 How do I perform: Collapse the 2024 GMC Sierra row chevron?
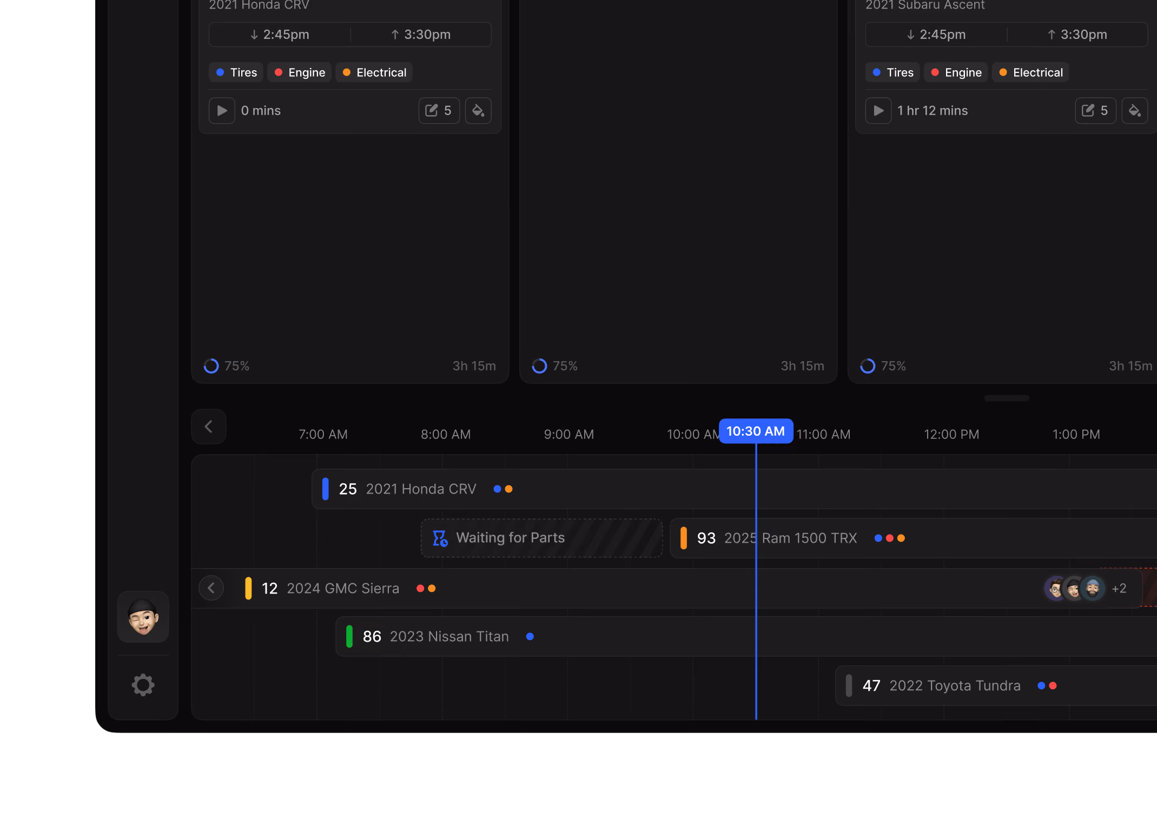pos(211,588)
